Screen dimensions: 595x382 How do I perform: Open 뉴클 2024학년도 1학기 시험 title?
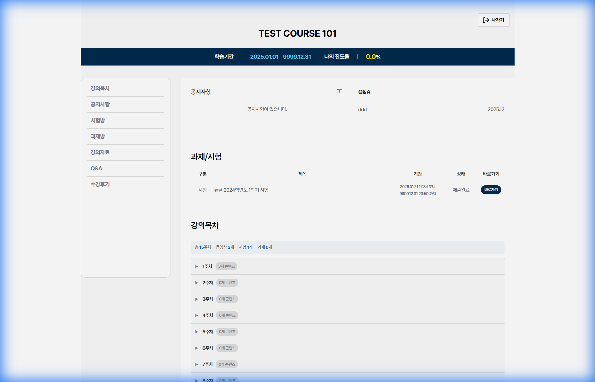pyautogui.click(x=241, y=190)
